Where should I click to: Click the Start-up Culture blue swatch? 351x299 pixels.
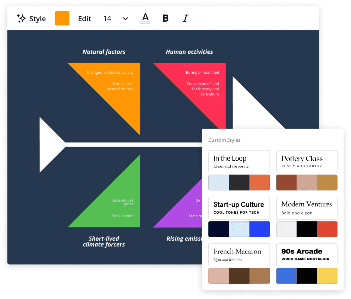(x=260, y=229)
